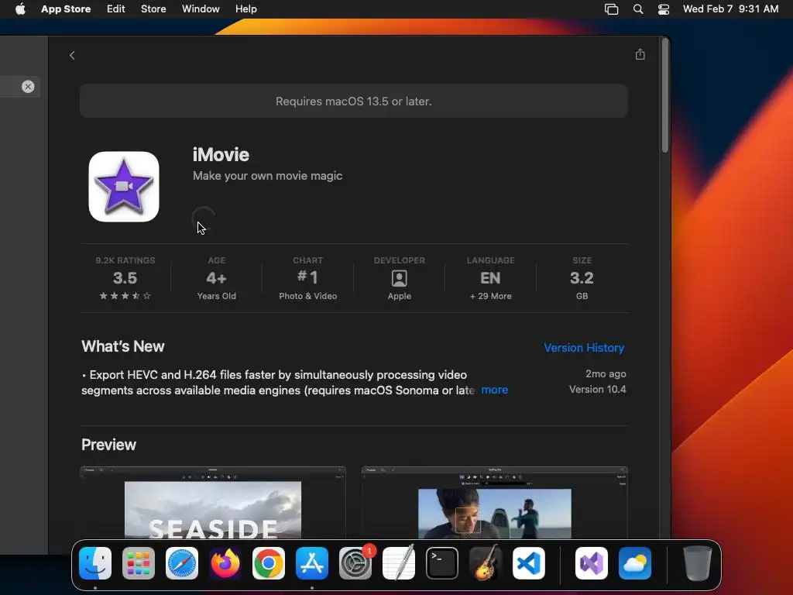This screenshot has height=595, width=793.
Task: Open the share menu for iMovie
Action: coord(640,54)
